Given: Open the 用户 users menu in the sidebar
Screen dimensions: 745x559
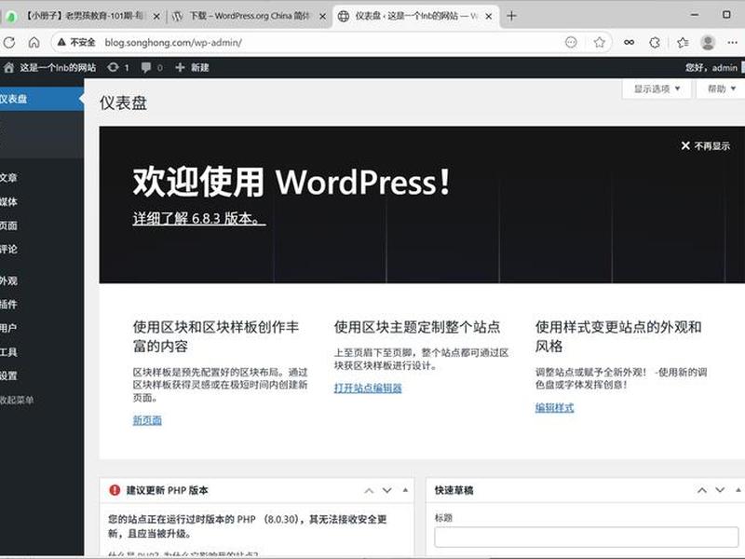Looking at the screenshot, I should [40, 328].
